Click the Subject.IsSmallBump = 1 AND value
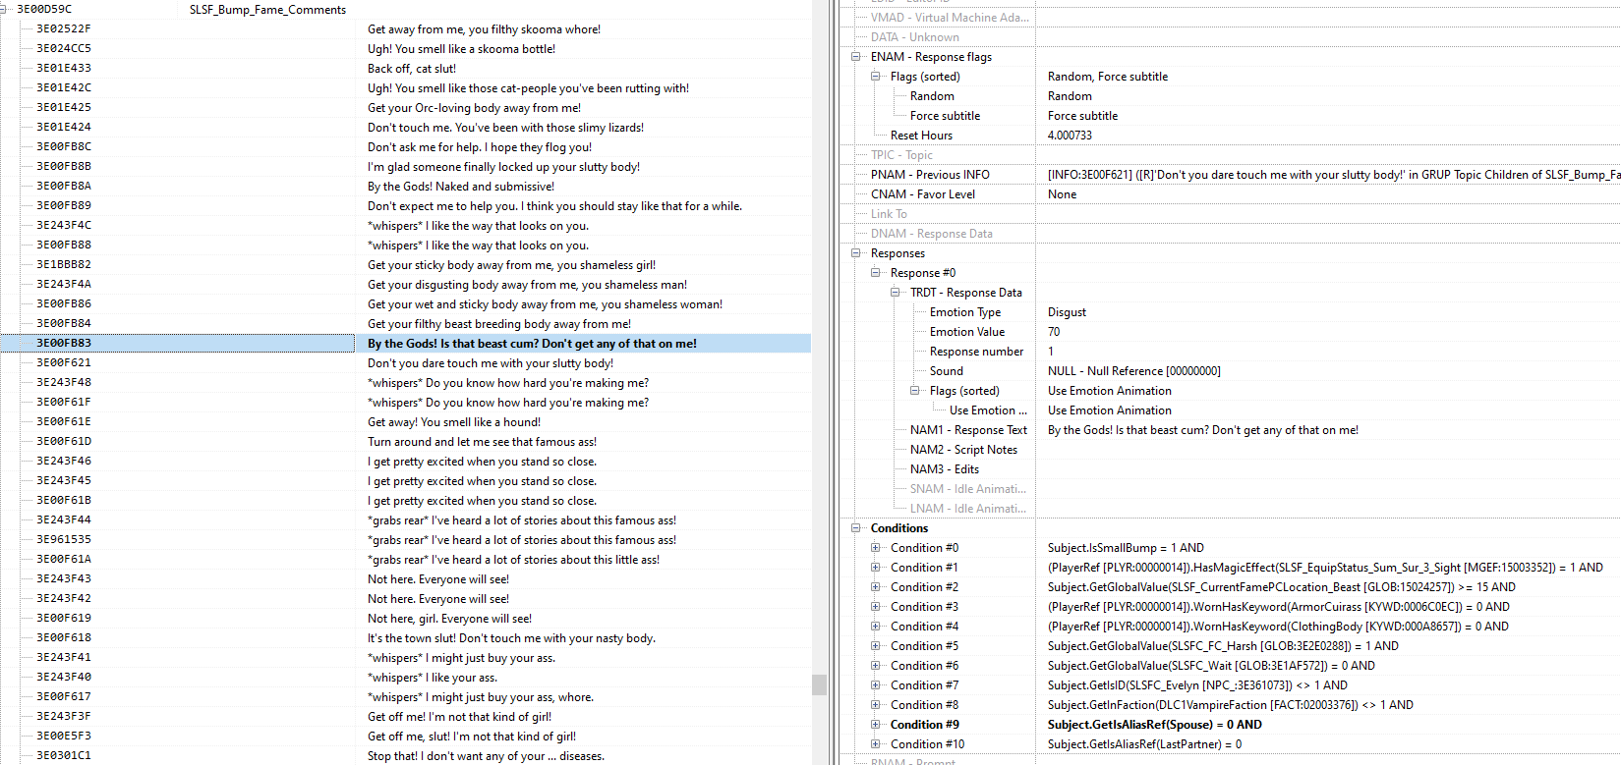This screenshot has height=765, width=1621. coord(1126,548)
